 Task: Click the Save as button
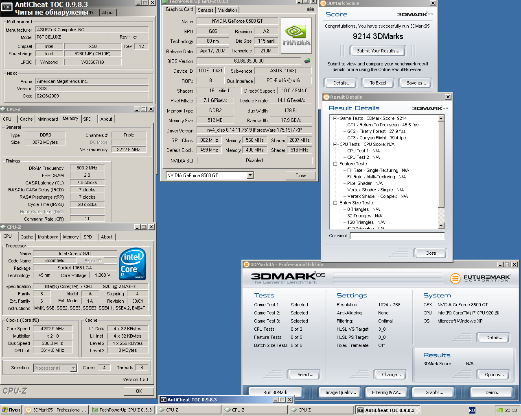(x=416, y=83)
